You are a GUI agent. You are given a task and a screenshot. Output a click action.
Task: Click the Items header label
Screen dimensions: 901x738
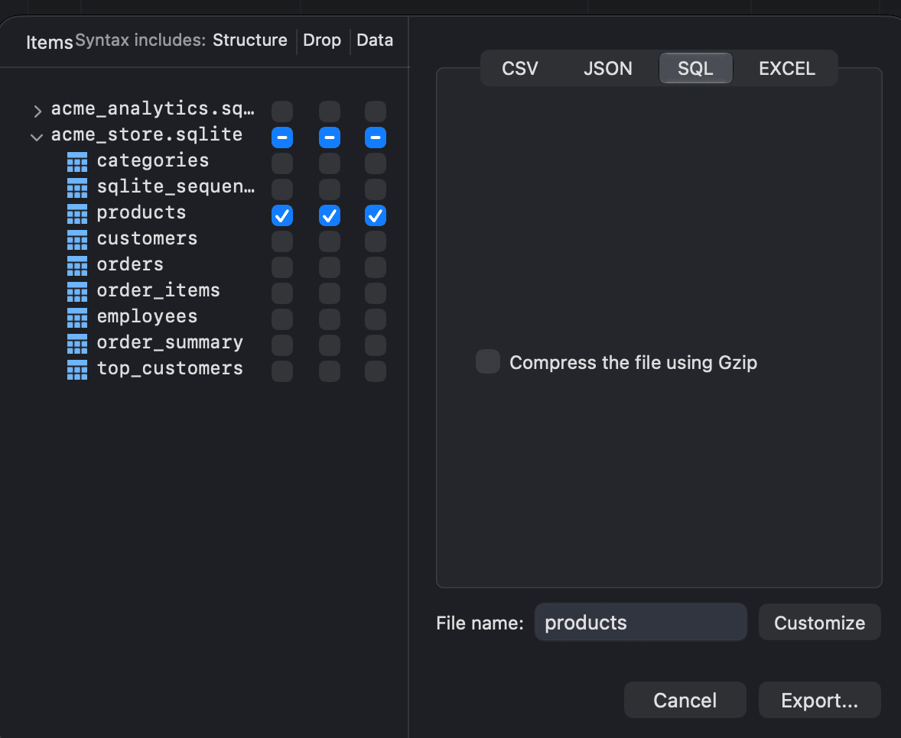[x=50, y=43]
